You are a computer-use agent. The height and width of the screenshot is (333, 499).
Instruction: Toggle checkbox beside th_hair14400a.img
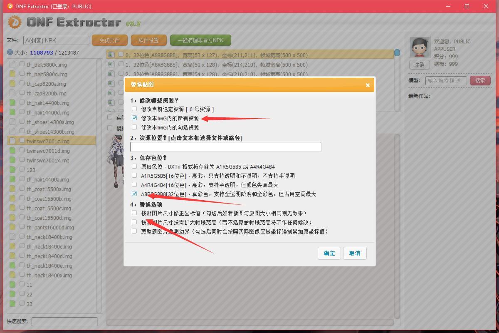coord(22,179)
